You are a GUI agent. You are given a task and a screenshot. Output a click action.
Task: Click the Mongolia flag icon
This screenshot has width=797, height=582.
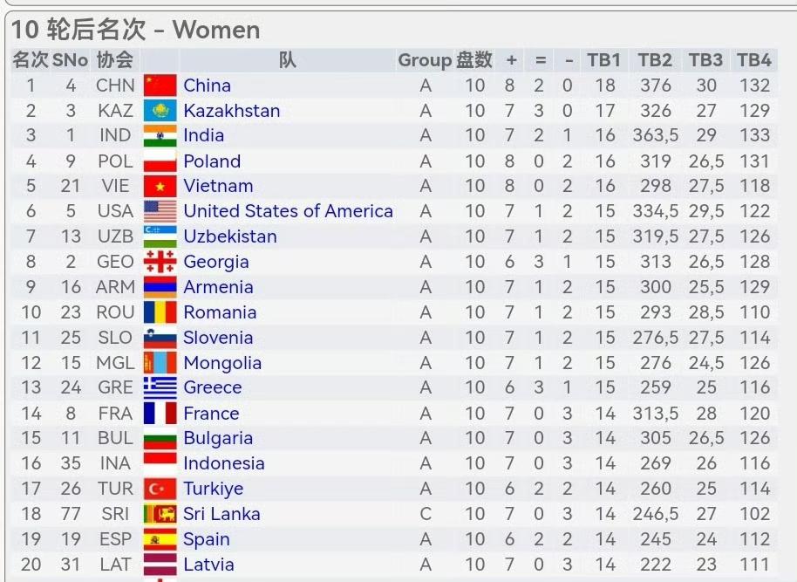point(160,363)
